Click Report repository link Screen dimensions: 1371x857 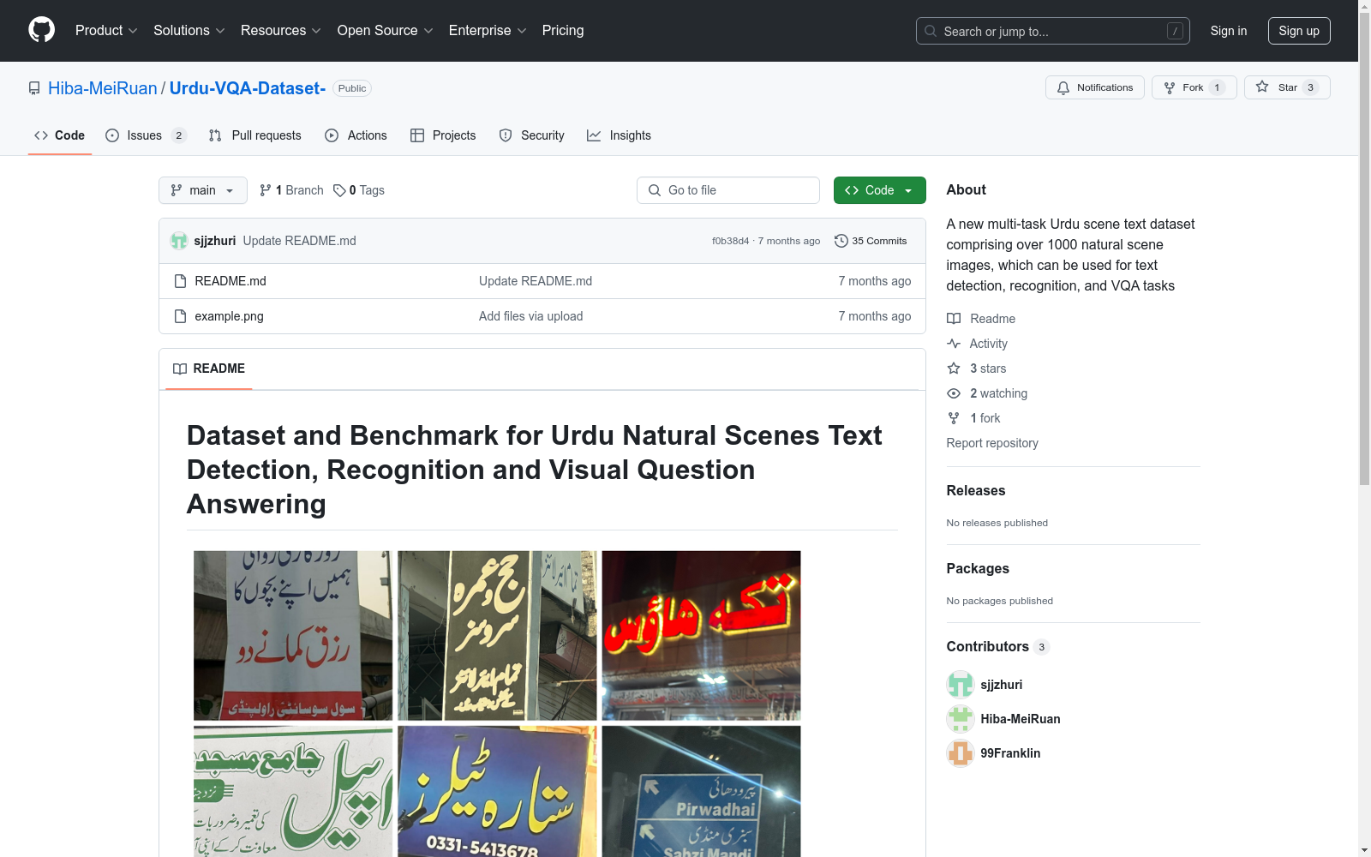(992, 443)
